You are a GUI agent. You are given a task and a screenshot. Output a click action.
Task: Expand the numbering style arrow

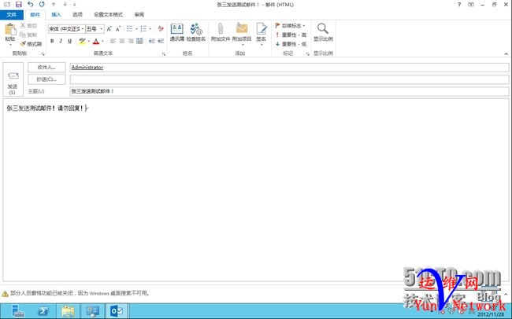(x=150, y=29)
